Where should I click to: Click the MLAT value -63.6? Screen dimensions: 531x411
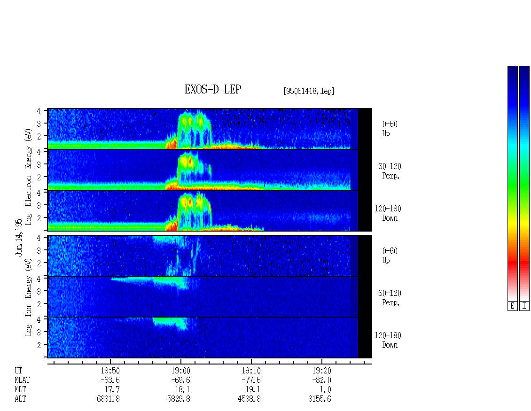point(110,380)
